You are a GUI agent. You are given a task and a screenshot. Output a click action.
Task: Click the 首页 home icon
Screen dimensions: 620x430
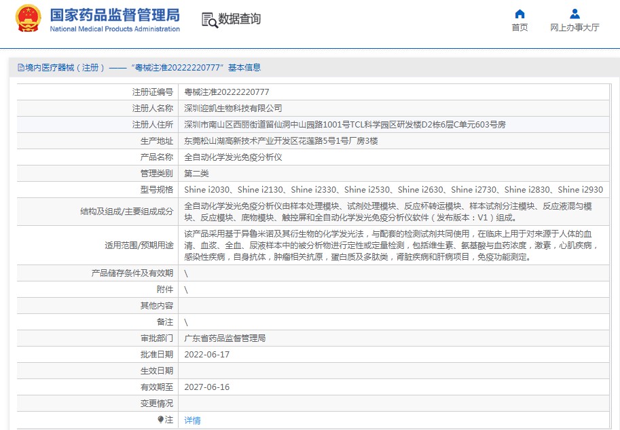click(x=519, y=14)
